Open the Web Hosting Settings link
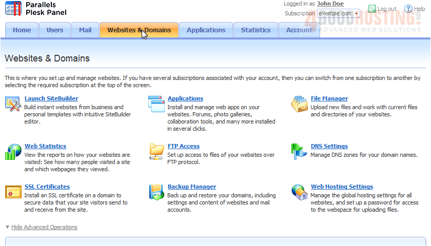 [x=342, y=187]
